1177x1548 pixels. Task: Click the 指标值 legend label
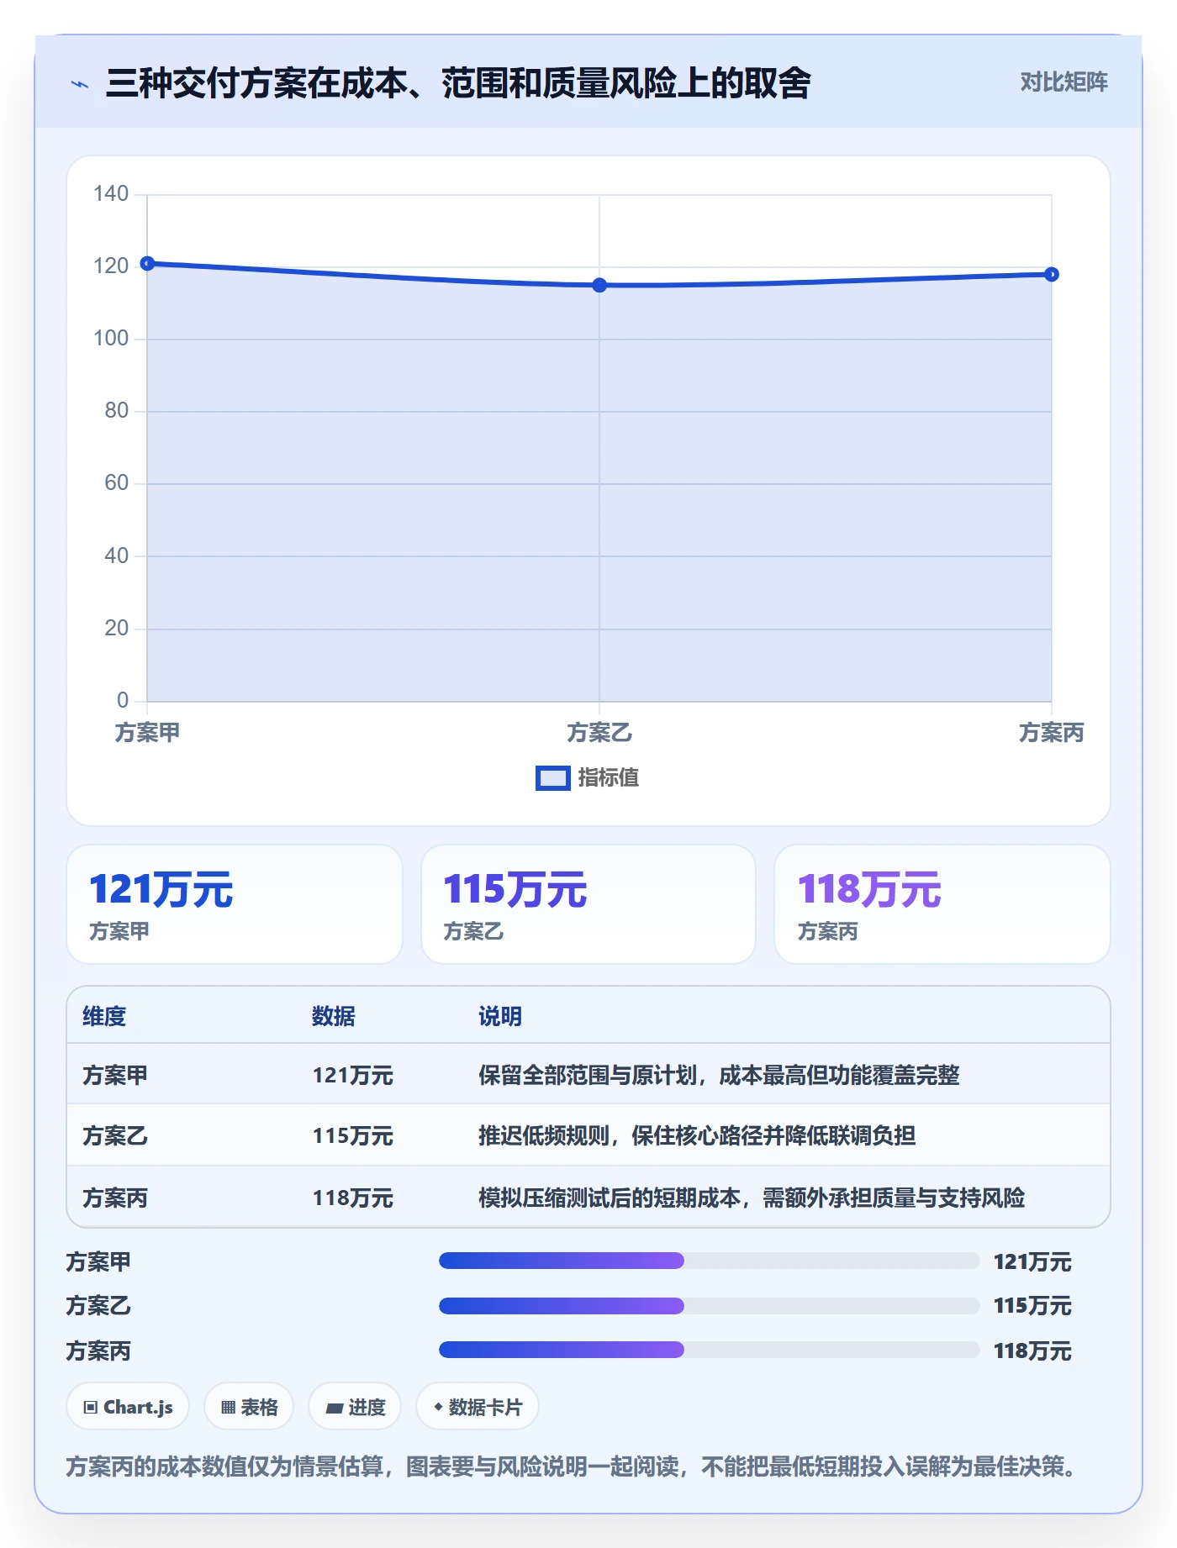coord(609,778)
